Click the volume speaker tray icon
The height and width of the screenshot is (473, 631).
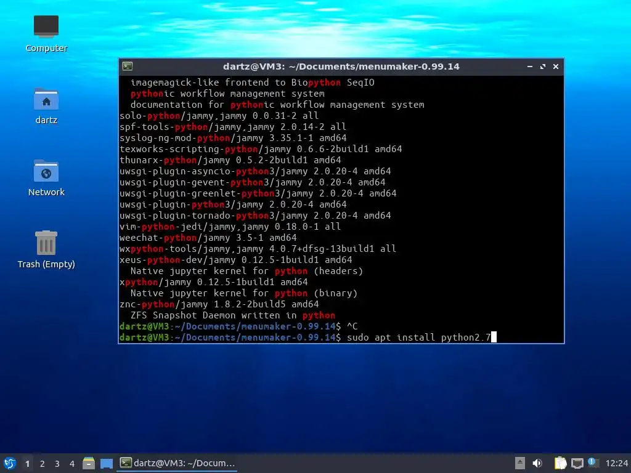[x=537, y=463]
